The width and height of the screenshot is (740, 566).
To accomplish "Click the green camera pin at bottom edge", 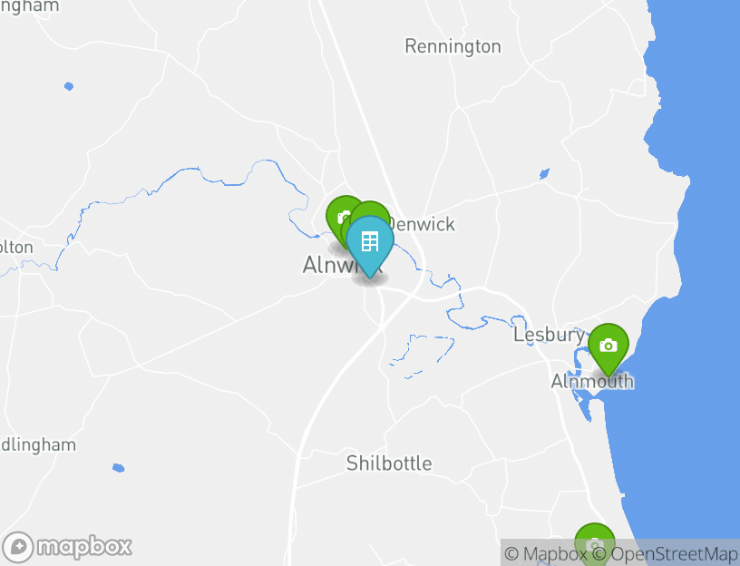I will click(594, 543).
